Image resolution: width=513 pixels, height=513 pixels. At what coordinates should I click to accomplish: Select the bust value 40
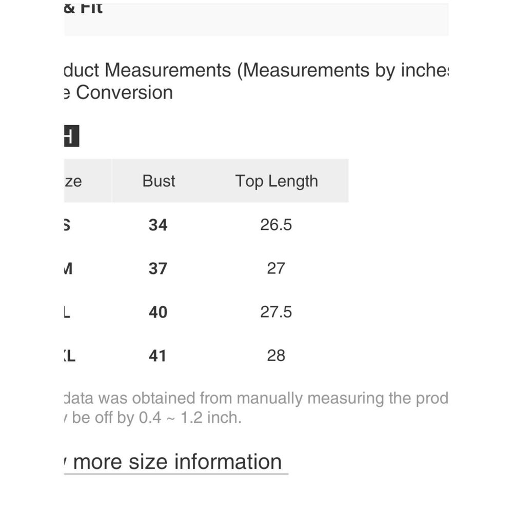(x=158, y=312)
